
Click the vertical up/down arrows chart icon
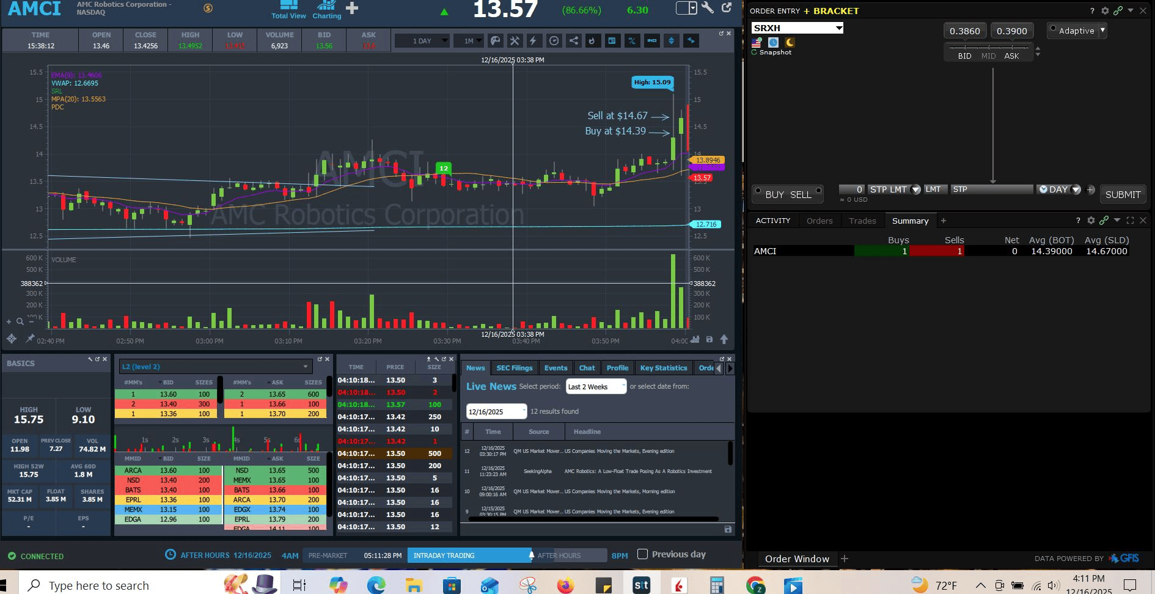(x=672, y=41)
